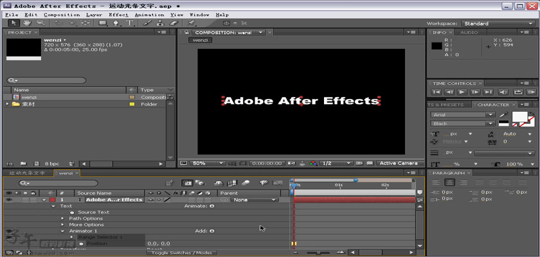
Task: Step to the next frame
Action: [475, 92]
